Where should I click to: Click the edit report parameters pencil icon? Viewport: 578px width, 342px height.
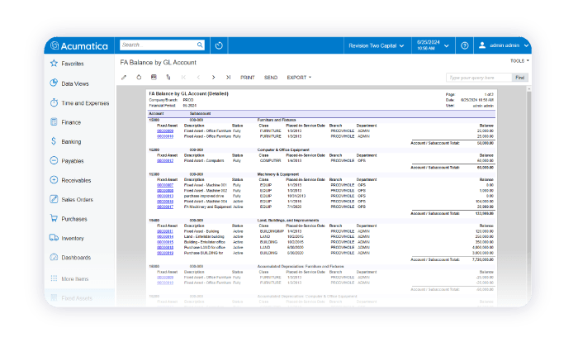point(124,78)
